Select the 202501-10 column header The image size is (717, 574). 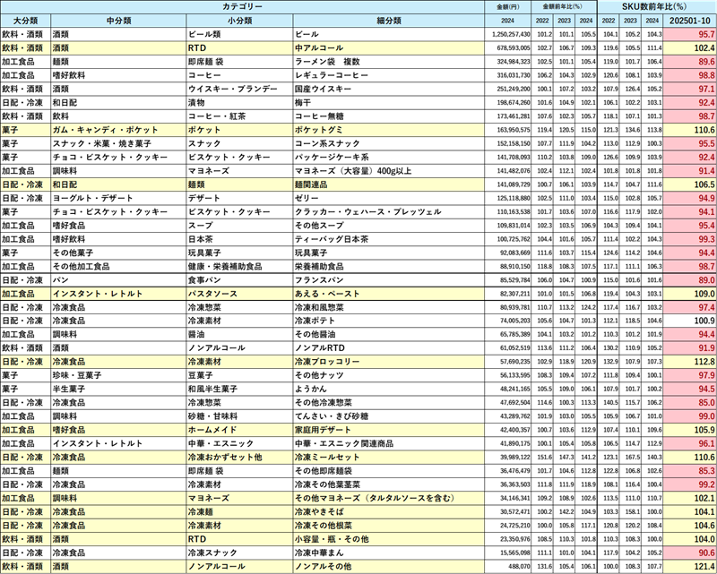689,21
